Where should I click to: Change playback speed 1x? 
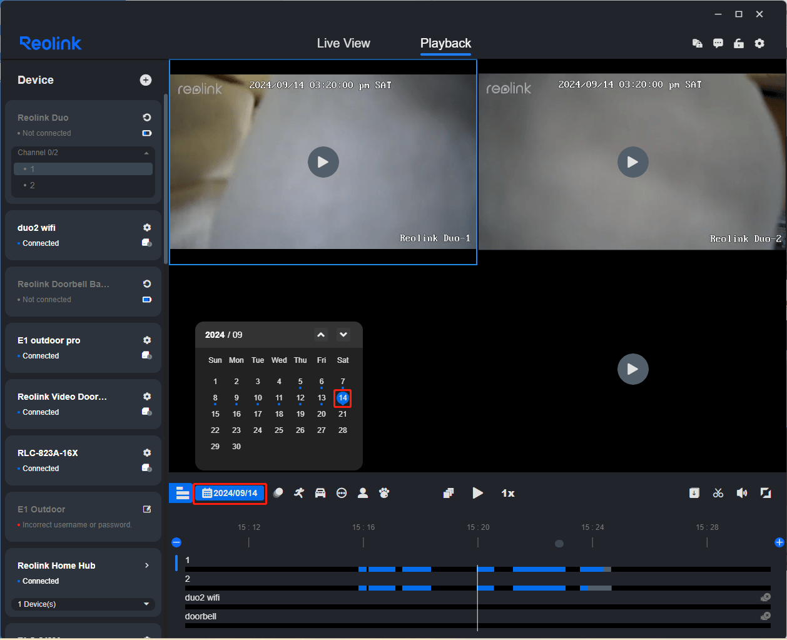click(x=508, y=494)
